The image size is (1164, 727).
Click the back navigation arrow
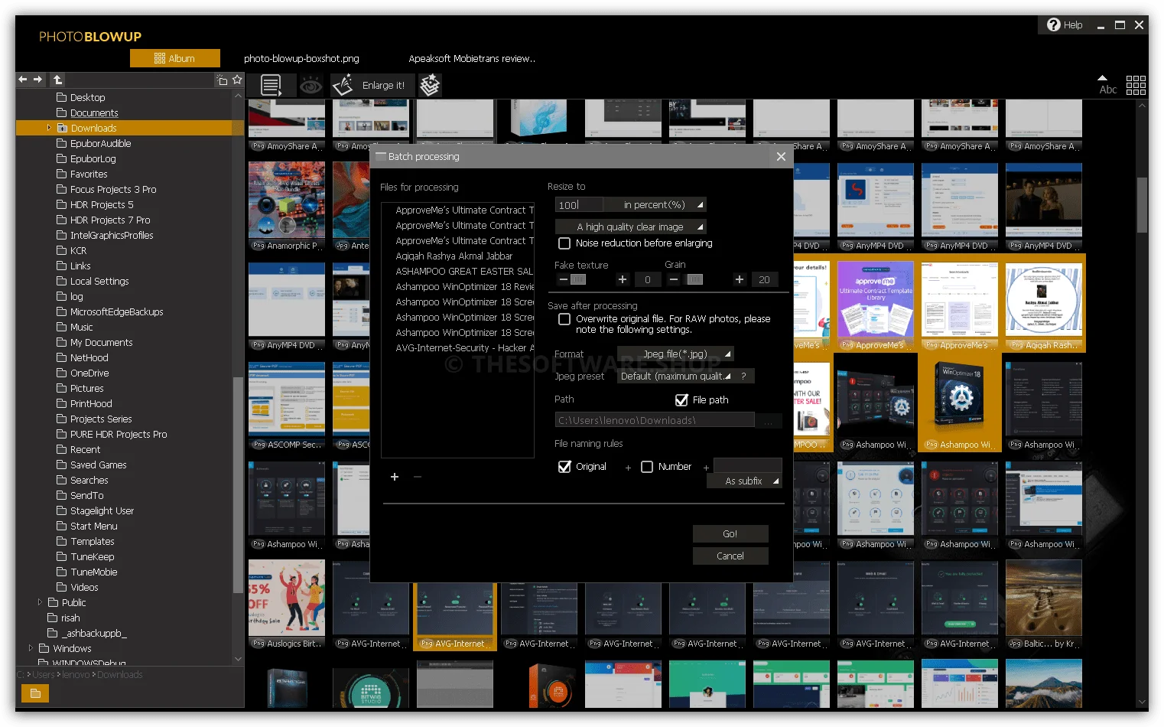coord(23,79)
